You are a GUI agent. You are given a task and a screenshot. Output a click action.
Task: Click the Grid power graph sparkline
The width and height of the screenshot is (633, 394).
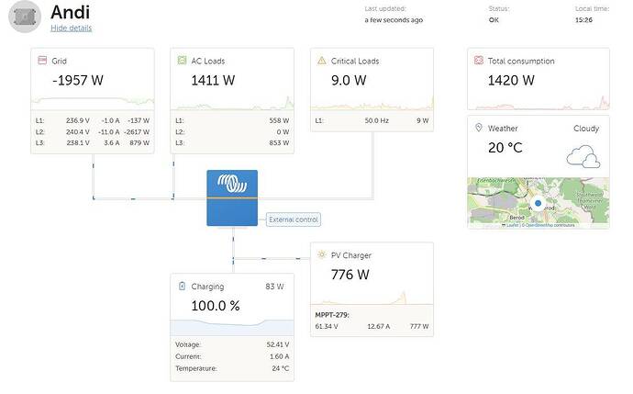[93, 101]
